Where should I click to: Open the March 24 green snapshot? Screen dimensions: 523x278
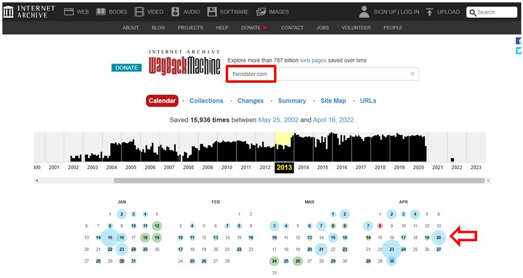[x=274, y=261]
